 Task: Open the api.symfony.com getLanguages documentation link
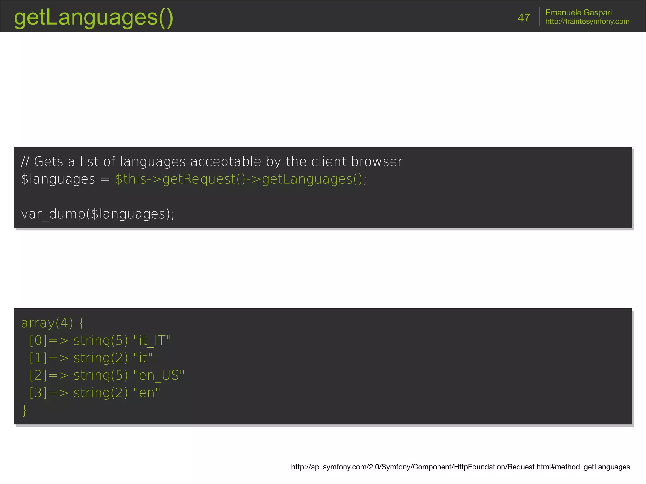pos(461,467)
